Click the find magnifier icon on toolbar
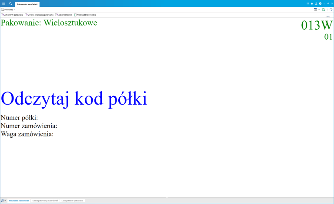 (331, 10)
